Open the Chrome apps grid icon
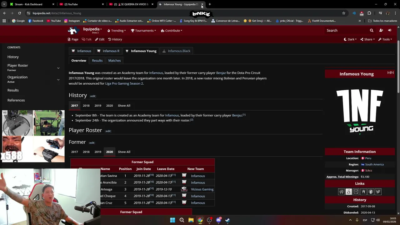The width and height of the screenshot is (400, 225). point(4,21)
